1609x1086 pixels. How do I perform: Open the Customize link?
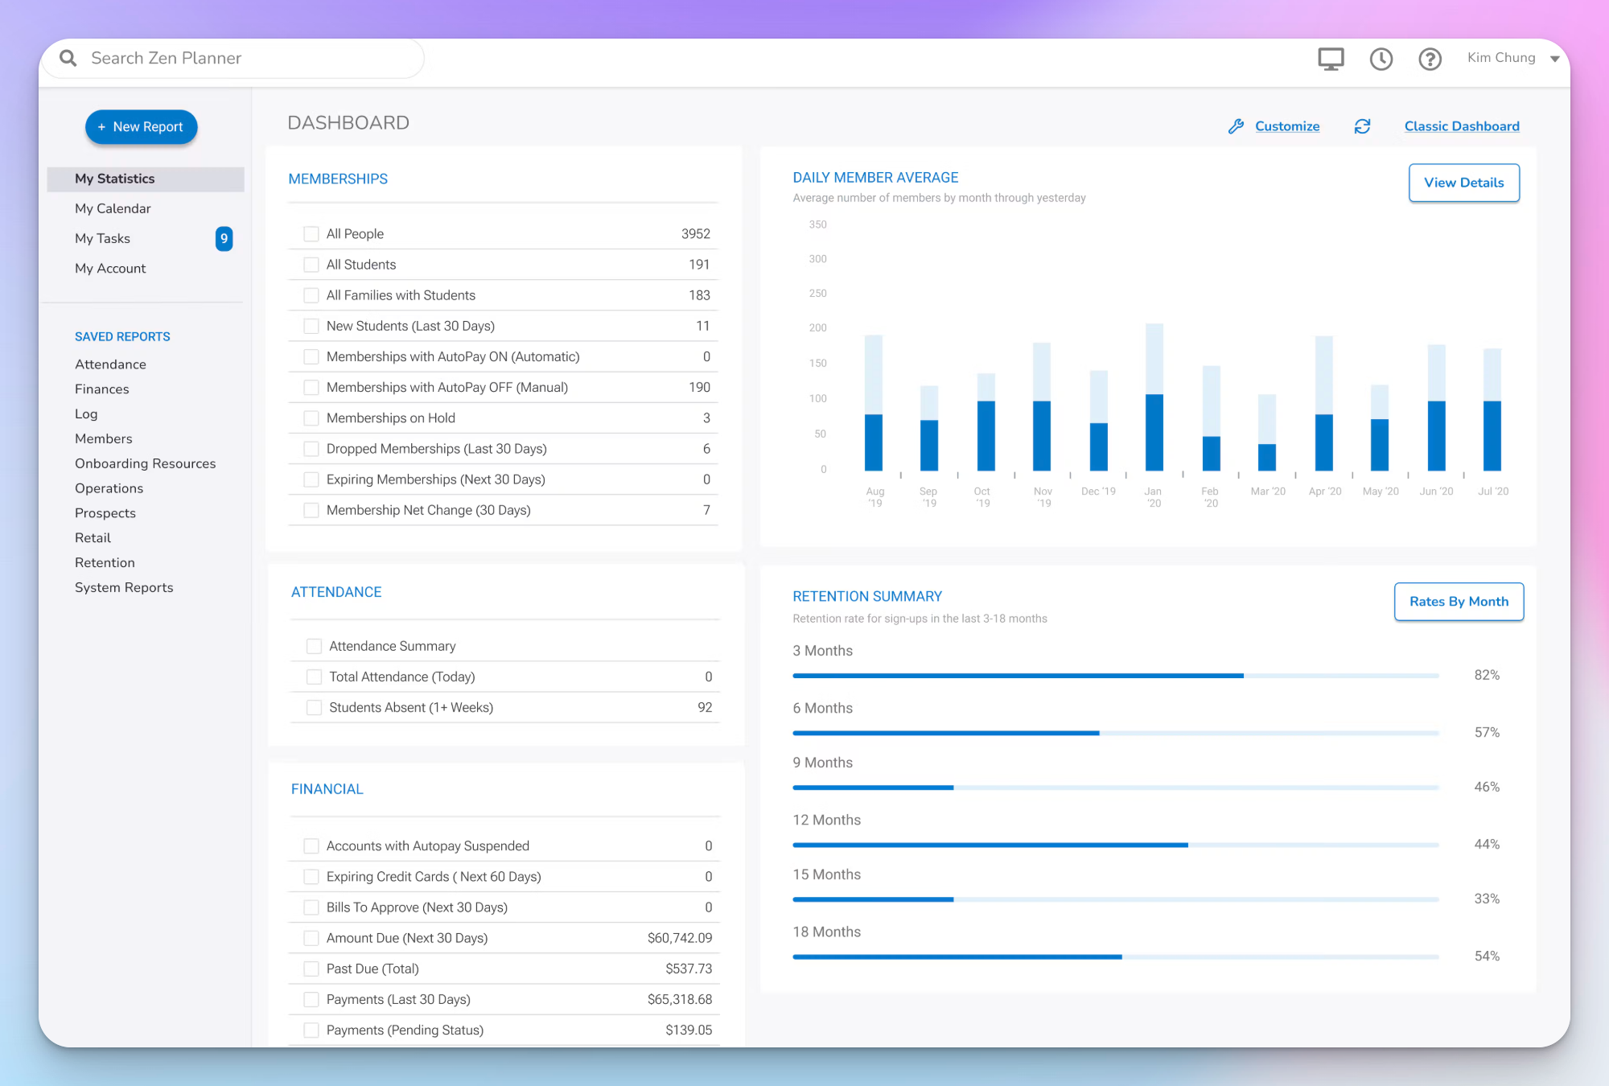1286,126
